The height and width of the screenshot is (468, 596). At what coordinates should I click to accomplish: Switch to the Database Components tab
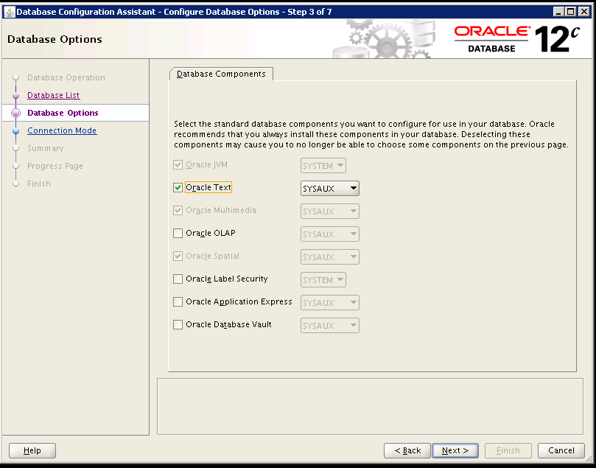tap(221, 74)
